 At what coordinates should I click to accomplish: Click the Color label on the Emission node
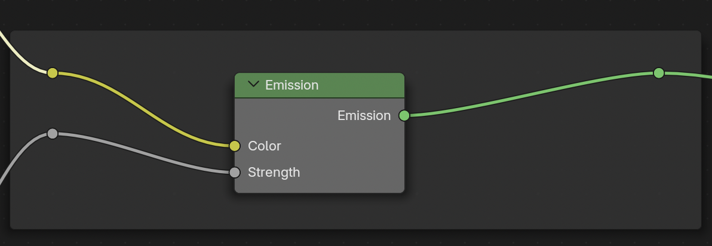coord(264,146)
